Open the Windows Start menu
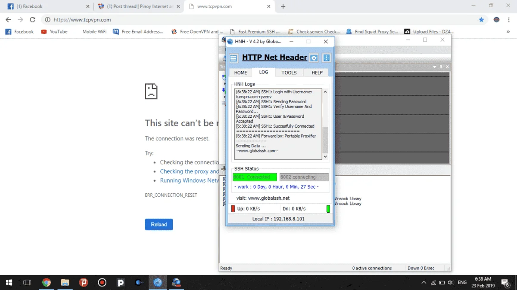This screenshot has width=517, height=290. tap(9, 283)
